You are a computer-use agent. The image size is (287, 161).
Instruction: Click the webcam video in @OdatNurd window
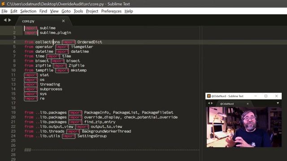click(244, 127)
